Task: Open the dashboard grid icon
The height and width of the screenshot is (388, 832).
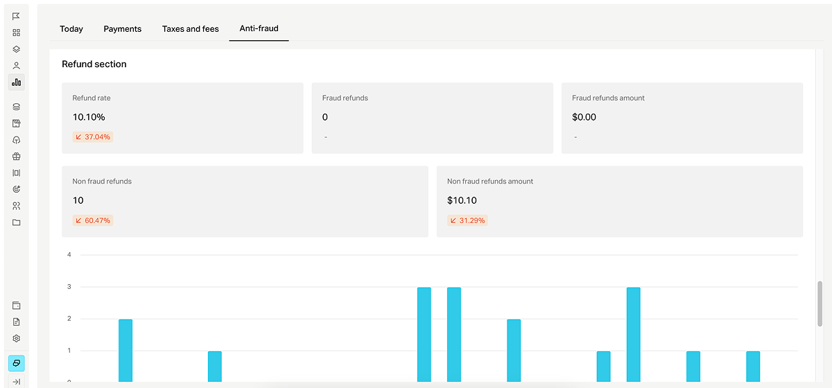Action: pos(17,33)
